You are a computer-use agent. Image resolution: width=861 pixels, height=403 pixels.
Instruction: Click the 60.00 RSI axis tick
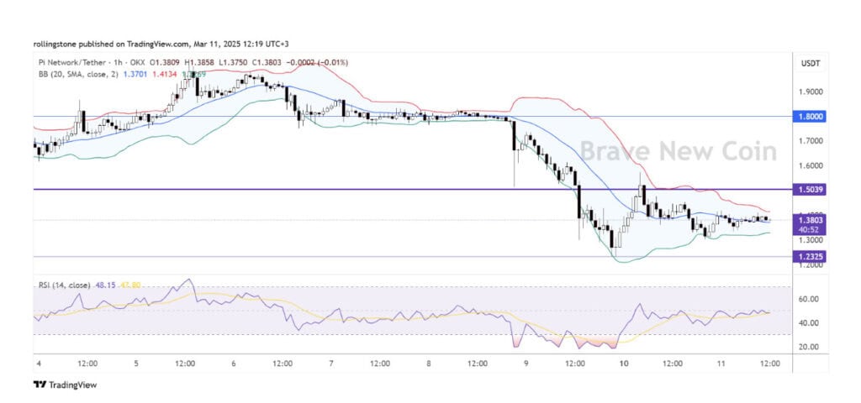pyautogui.click(x=808, y=299)
